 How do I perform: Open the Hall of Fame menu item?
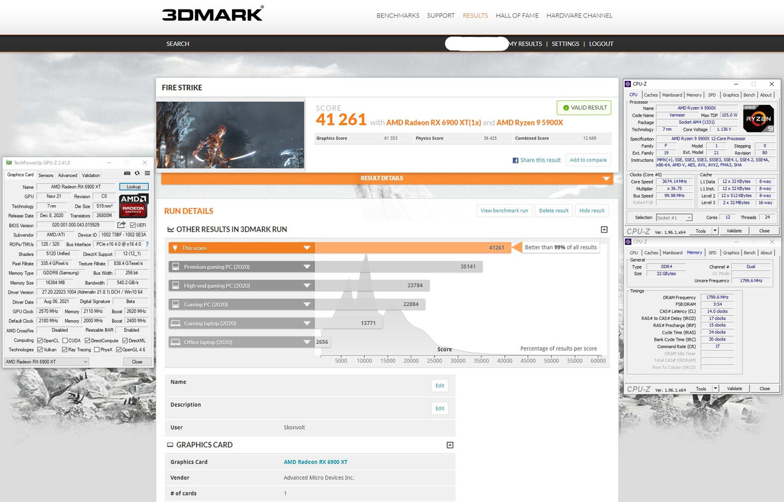[517, 16]
